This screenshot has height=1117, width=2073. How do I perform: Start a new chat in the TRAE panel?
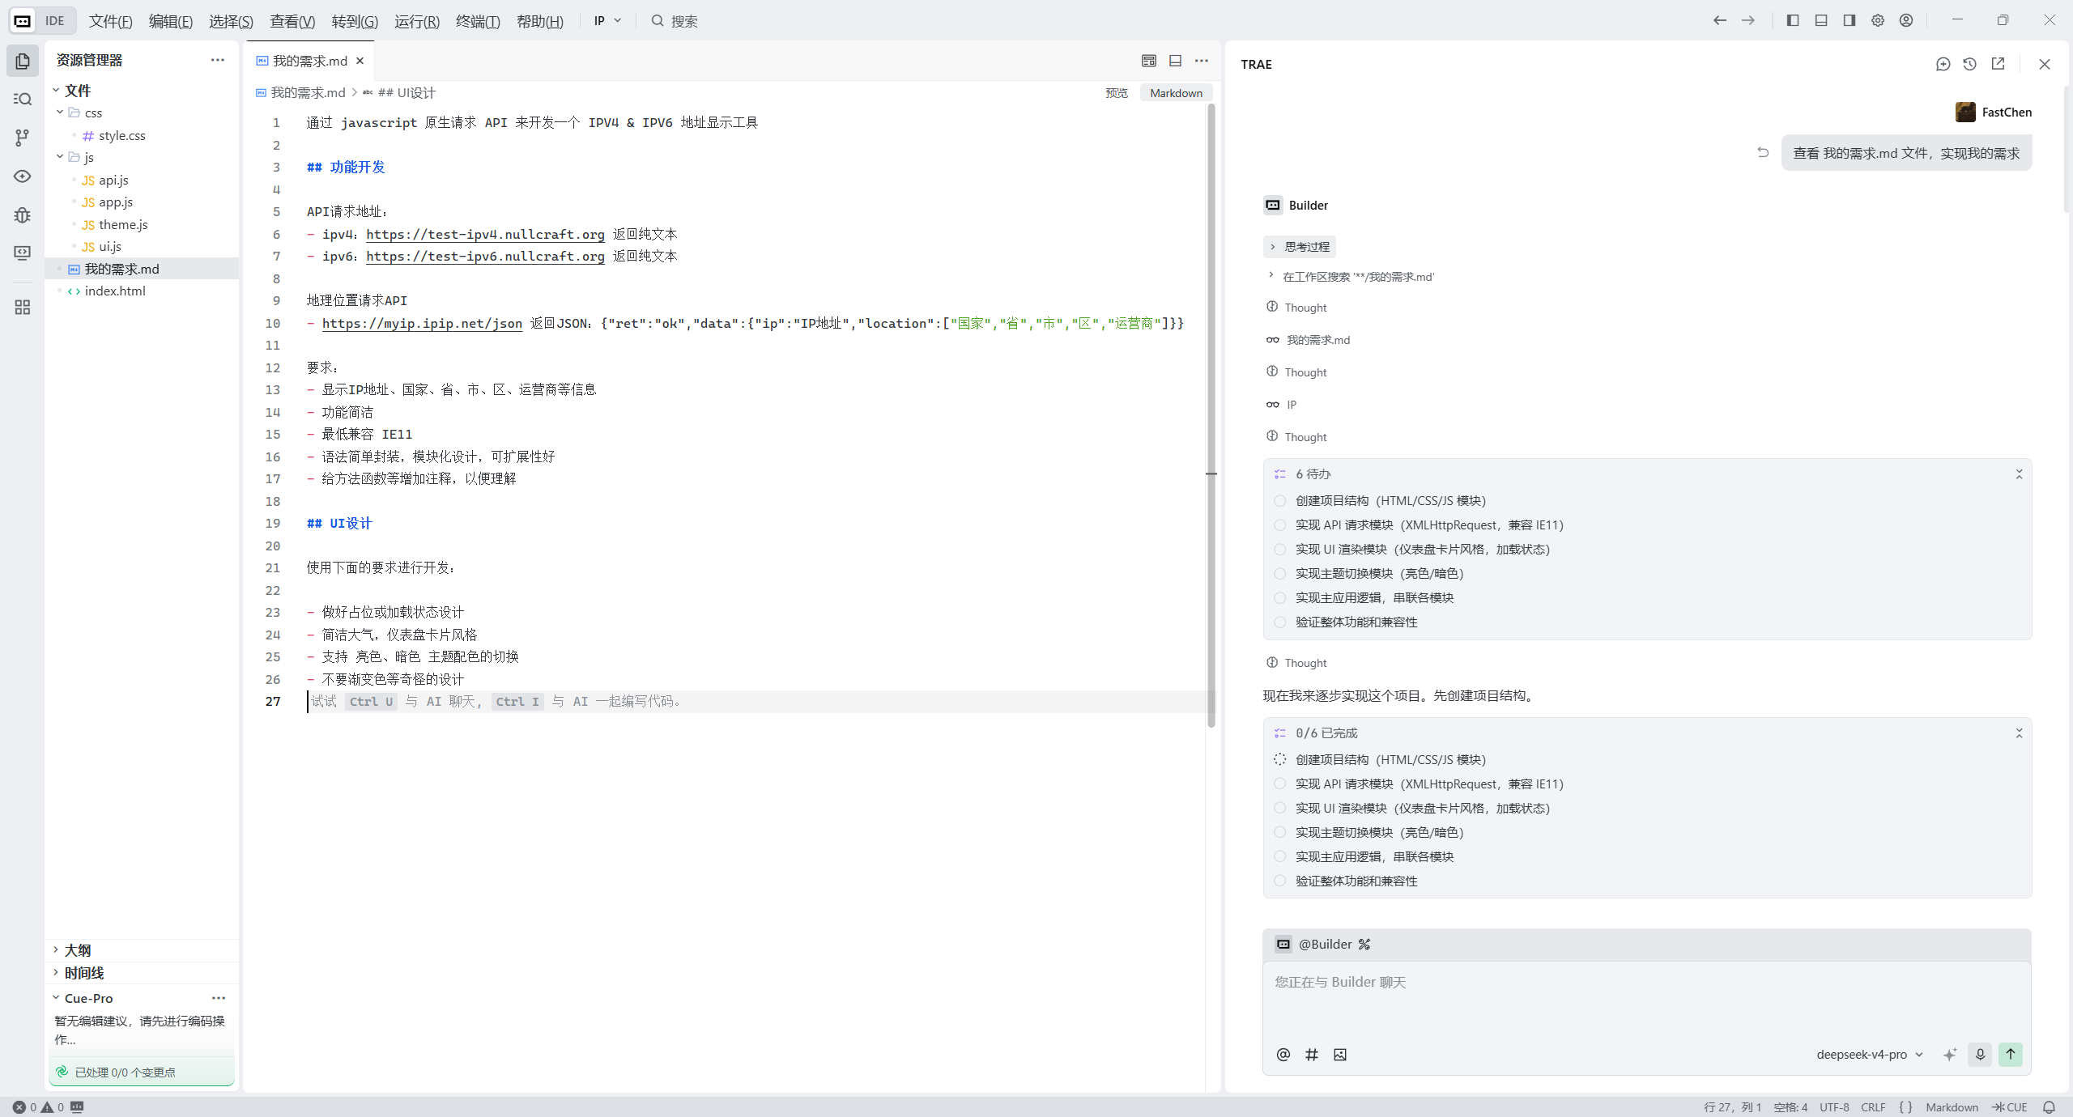pos(1943,64)
